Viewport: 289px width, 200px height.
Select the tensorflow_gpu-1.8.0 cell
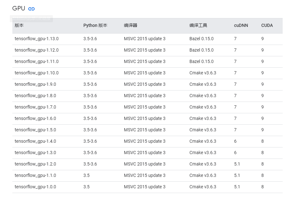point(35,96)
